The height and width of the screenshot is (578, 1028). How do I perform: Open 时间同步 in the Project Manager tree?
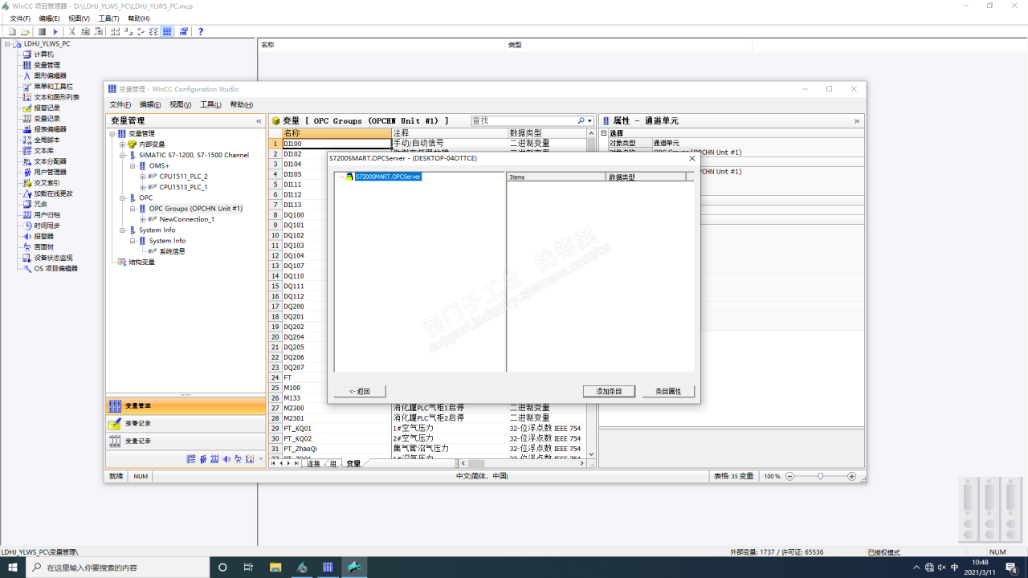[x=47, y=226]
